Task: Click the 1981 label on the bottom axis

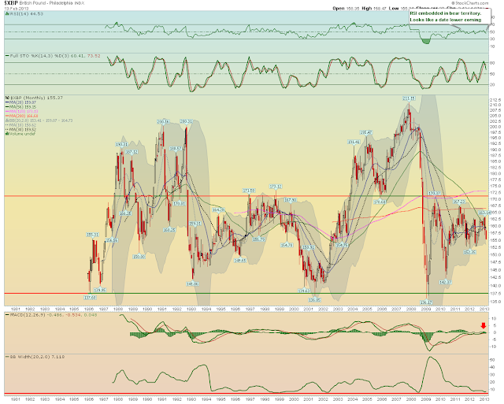Action: click(x=16, y=399)
